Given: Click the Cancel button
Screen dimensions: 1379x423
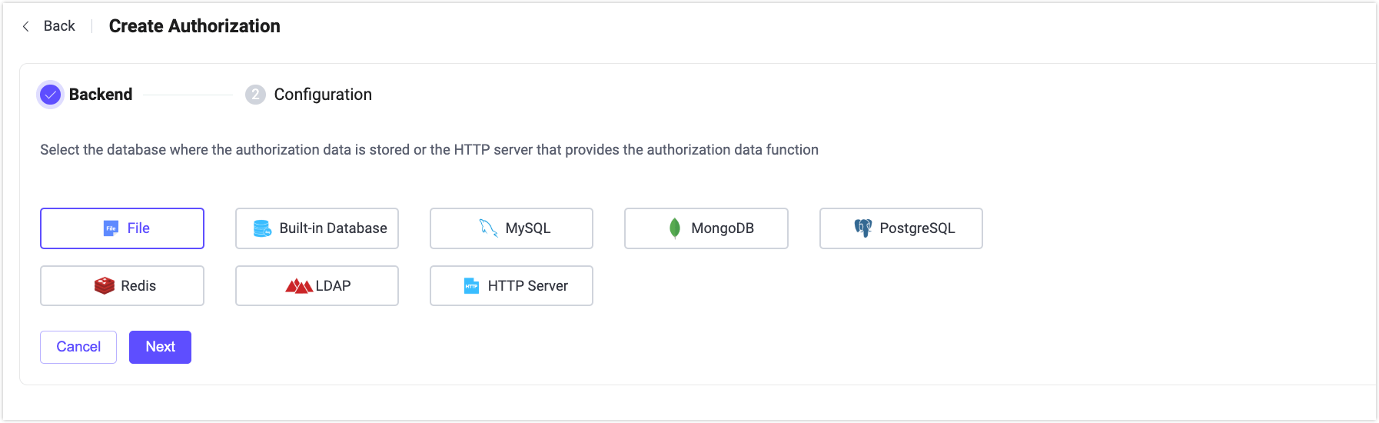Looking at the screenshot, I should (78, 347).
